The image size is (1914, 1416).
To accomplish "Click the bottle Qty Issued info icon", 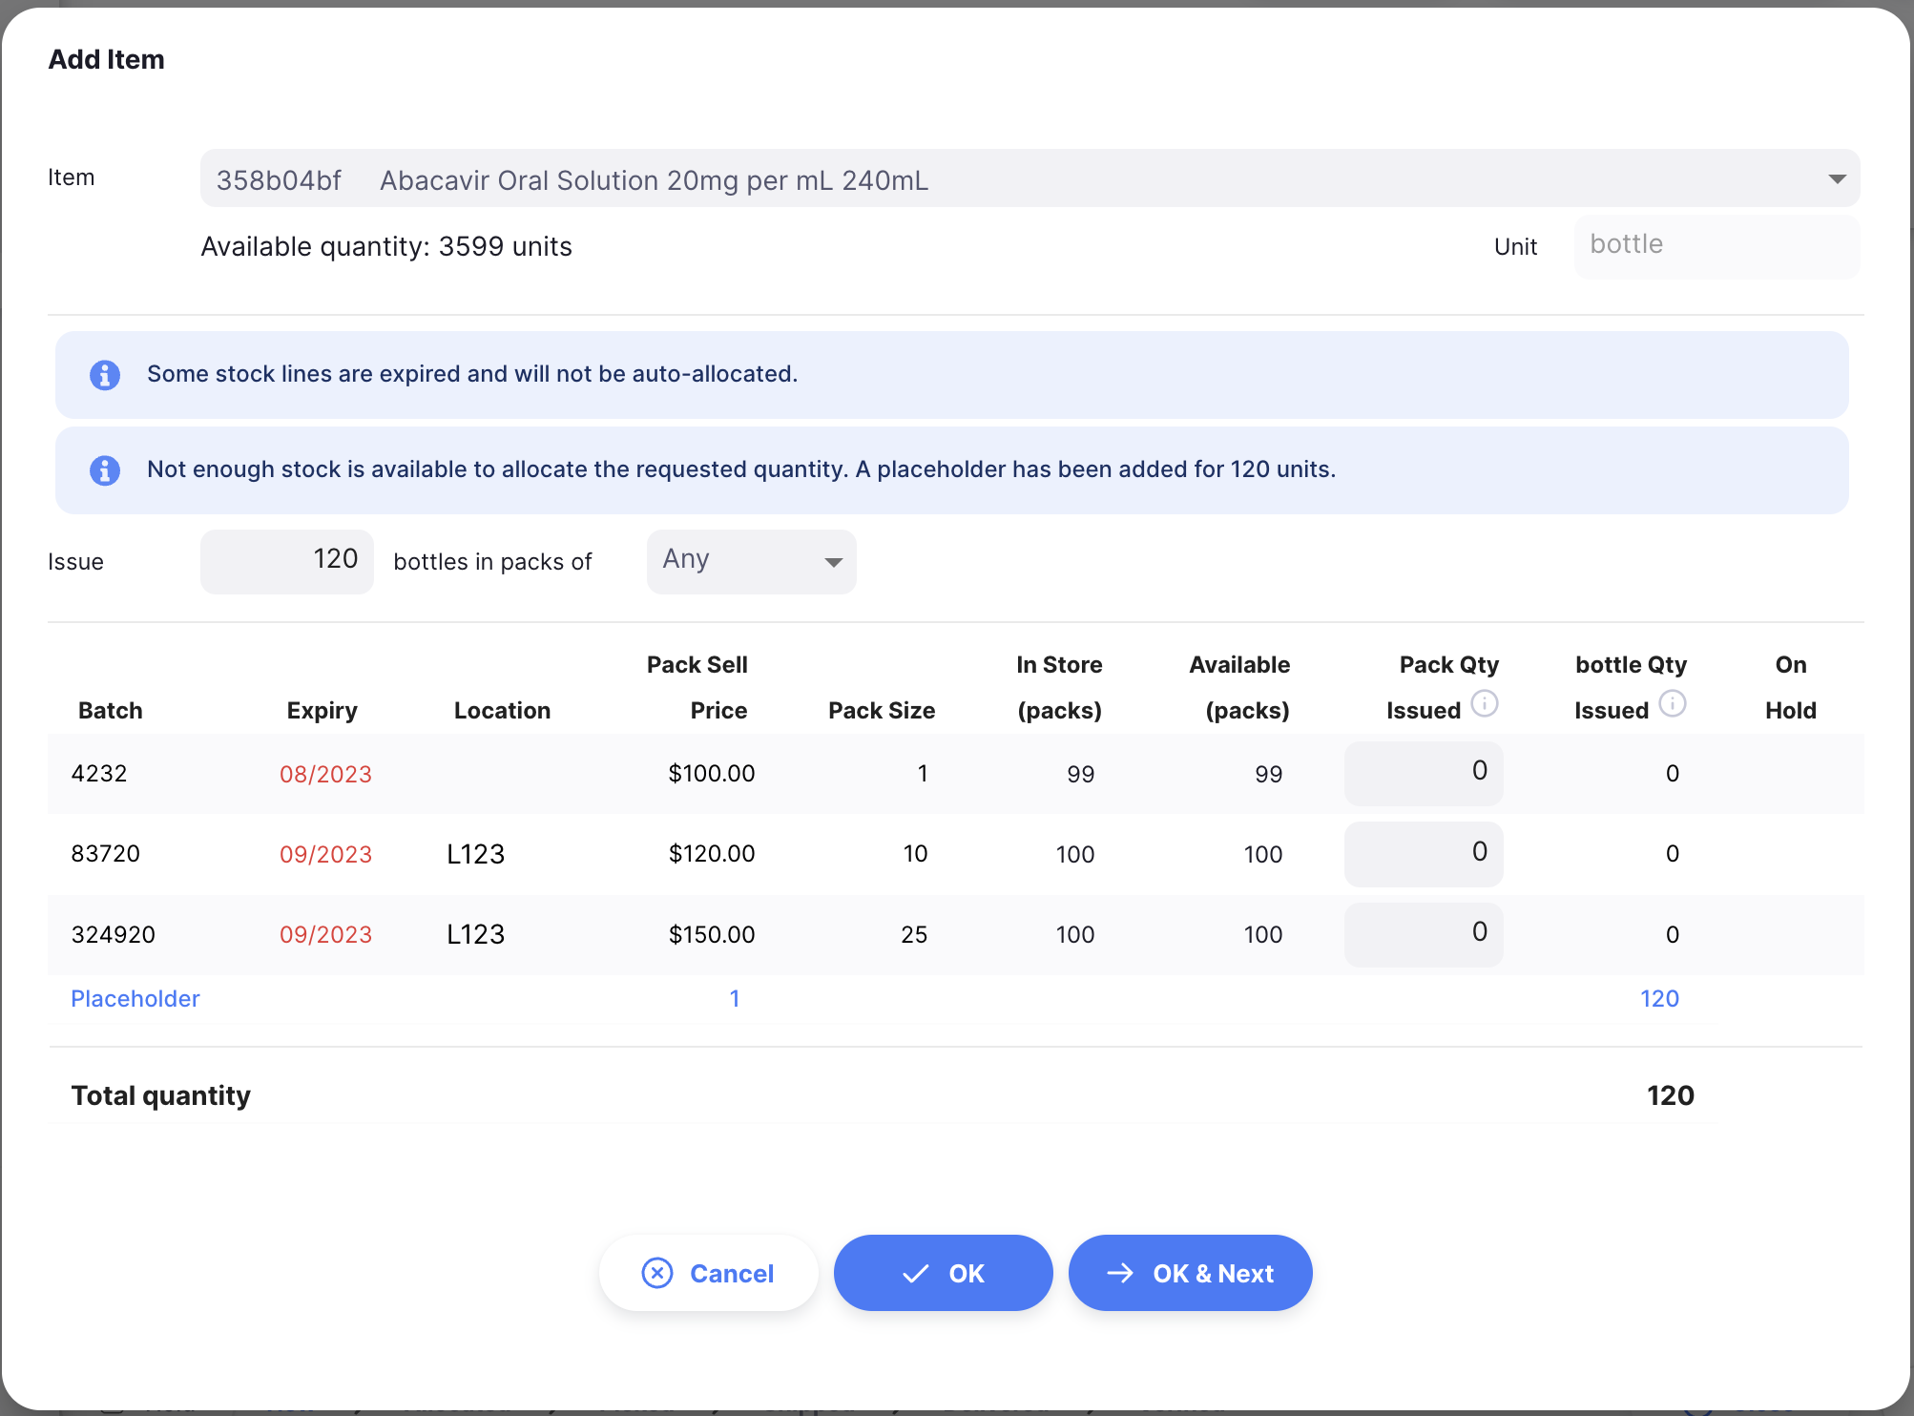I will click(1672, 704).
